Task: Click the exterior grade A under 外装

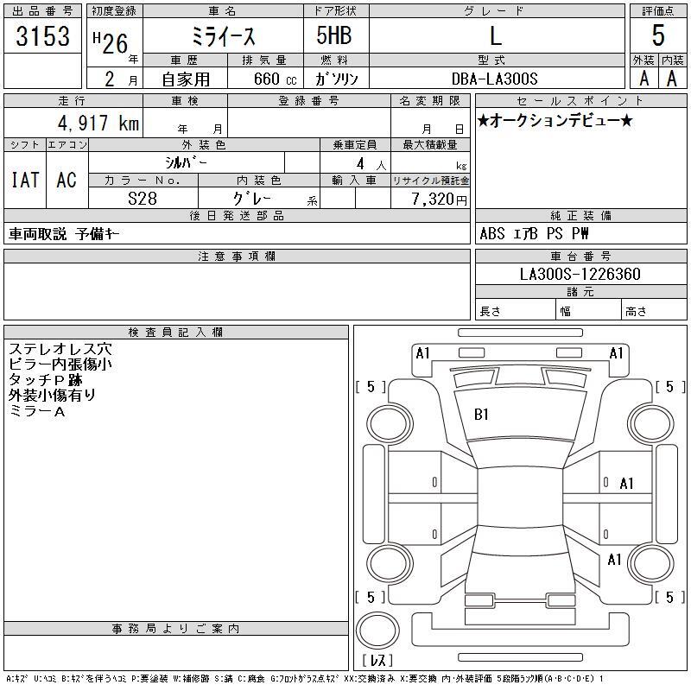Action: tap(643, 79)
